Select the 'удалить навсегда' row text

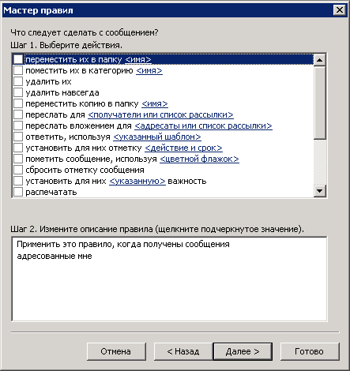62,93
